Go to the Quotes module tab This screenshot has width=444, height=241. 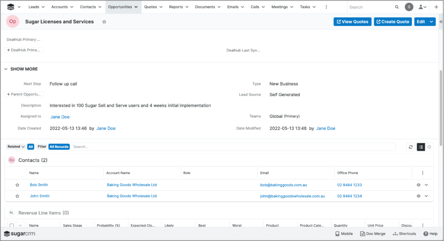click(150, 7)
